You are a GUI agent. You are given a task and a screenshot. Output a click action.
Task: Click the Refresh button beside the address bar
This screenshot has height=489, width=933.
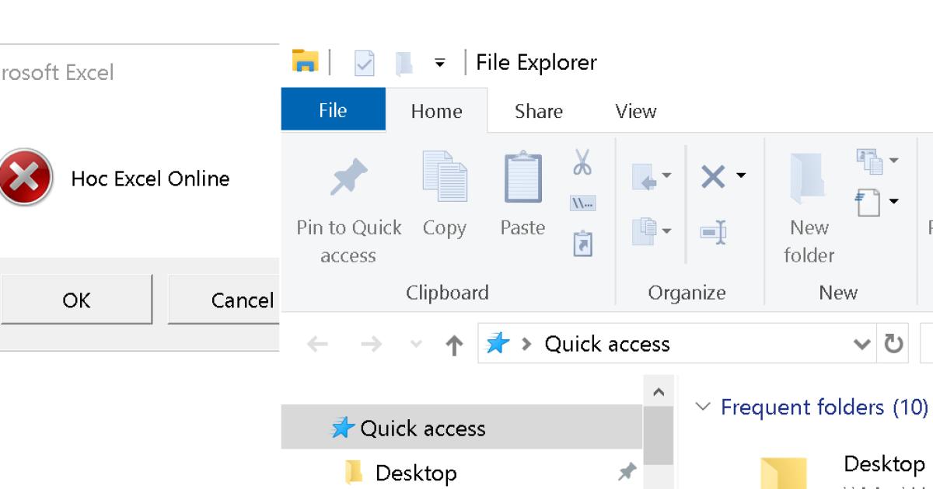[893, 344]
